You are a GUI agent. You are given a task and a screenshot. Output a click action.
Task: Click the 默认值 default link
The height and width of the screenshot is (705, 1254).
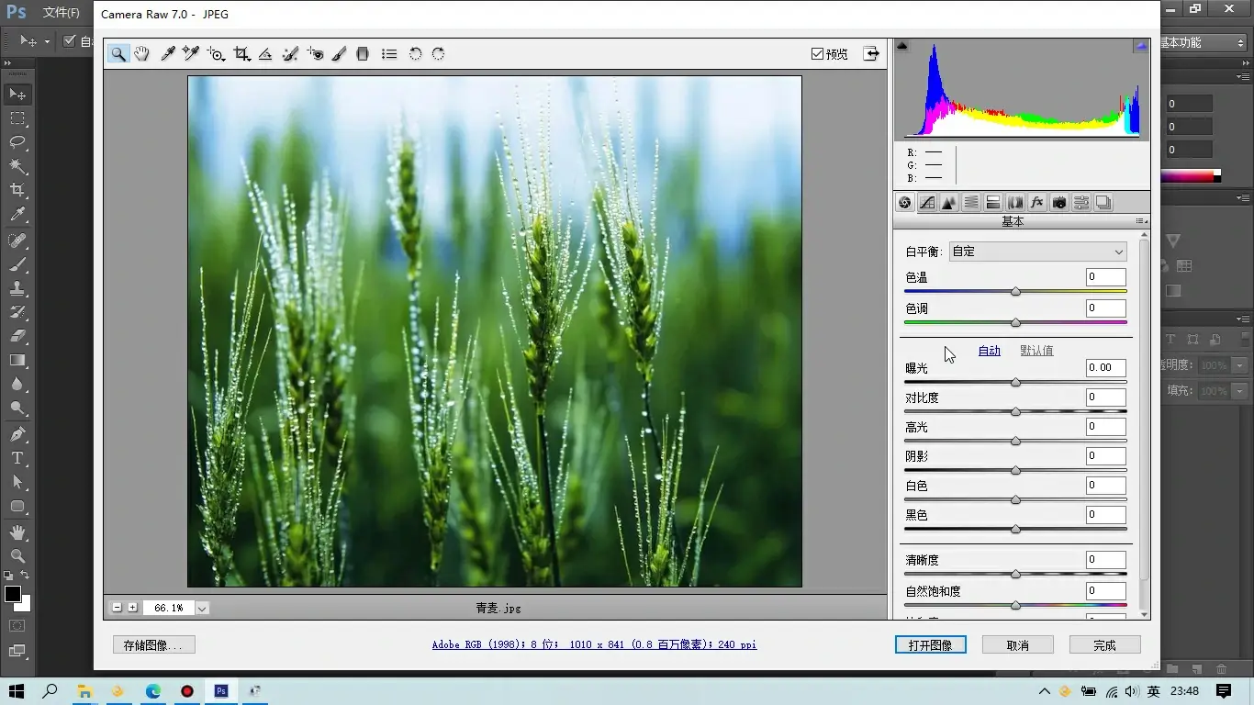tap(1036, 351)
